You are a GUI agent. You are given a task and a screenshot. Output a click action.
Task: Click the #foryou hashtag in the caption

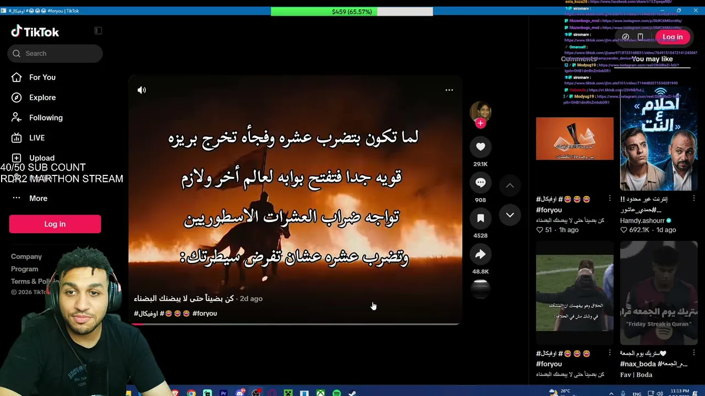(x=205, y=313)
